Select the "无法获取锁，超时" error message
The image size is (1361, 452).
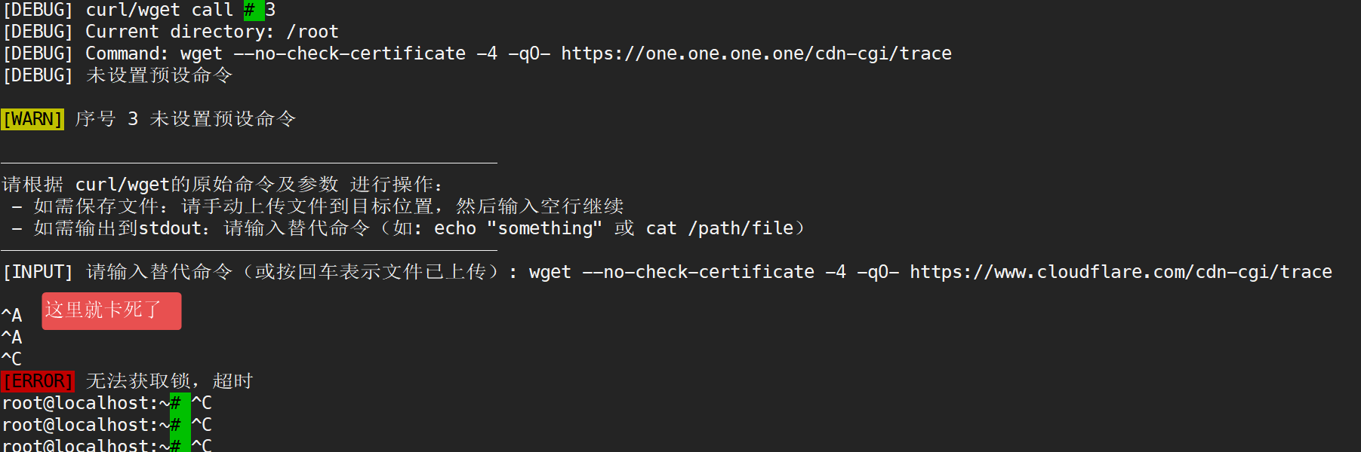tap(168, 381)
